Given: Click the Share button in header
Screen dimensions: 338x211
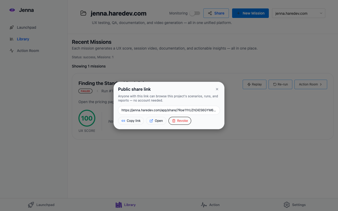Looking at the screenshot, I should click(216, 13).
